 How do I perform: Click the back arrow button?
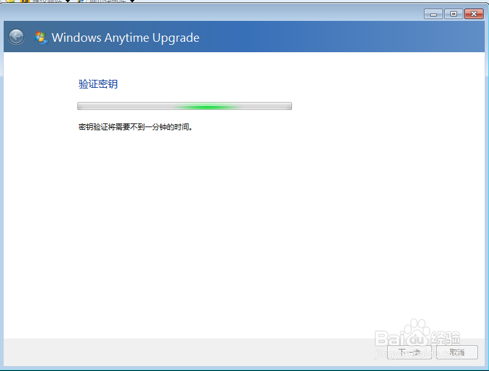16,37
